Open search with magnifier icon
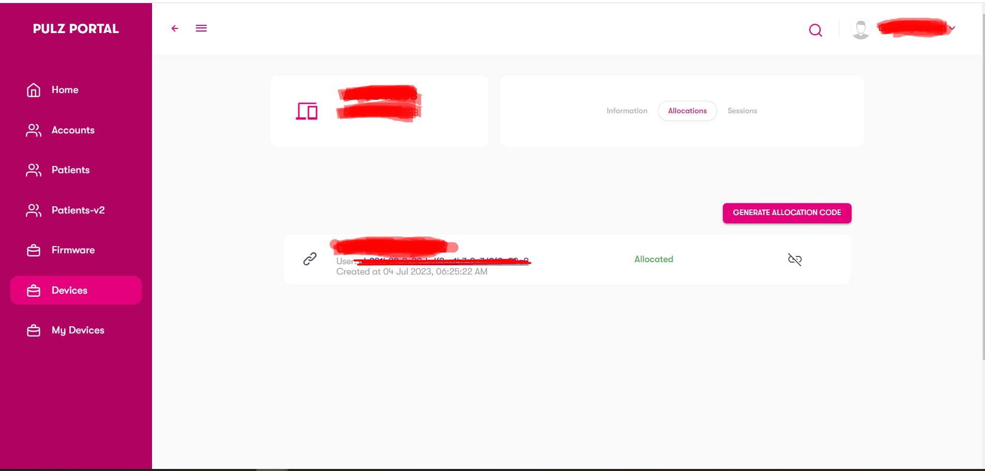This screenshot has height=471, width=985. [x=815, y=31]
